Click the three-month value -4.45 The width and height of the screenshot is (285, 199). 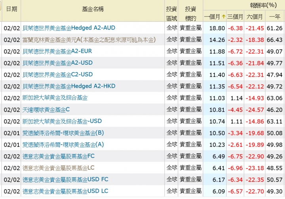(235, 110)
